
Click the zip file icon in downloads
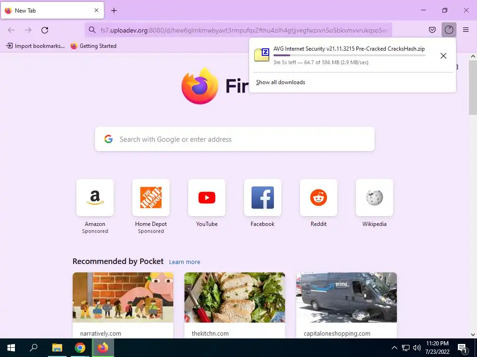(x=262, y=55)
